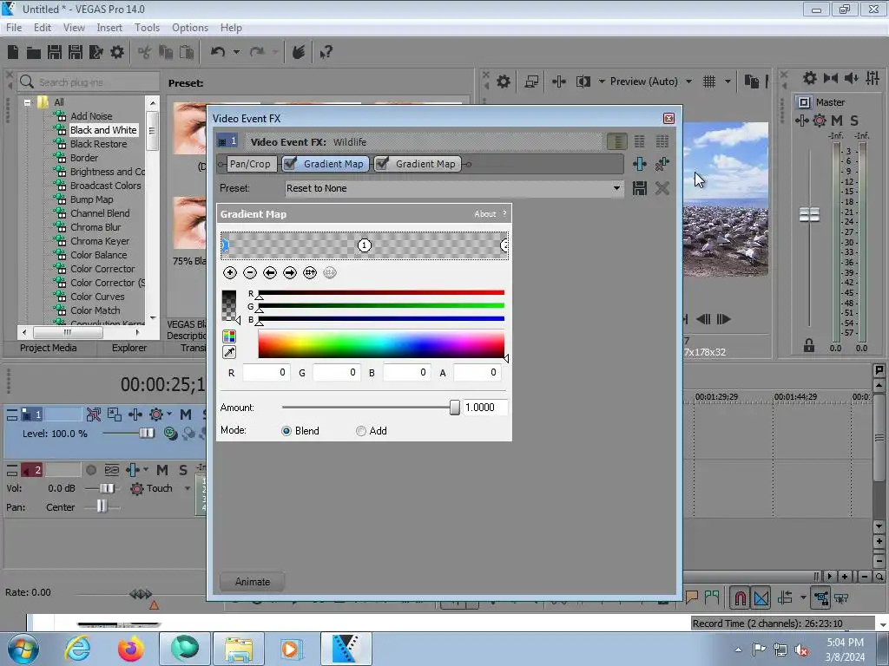This screenshot has width=889, height=666.
Task: Open a project with the folder icon
Action: (x=34, y=53)
